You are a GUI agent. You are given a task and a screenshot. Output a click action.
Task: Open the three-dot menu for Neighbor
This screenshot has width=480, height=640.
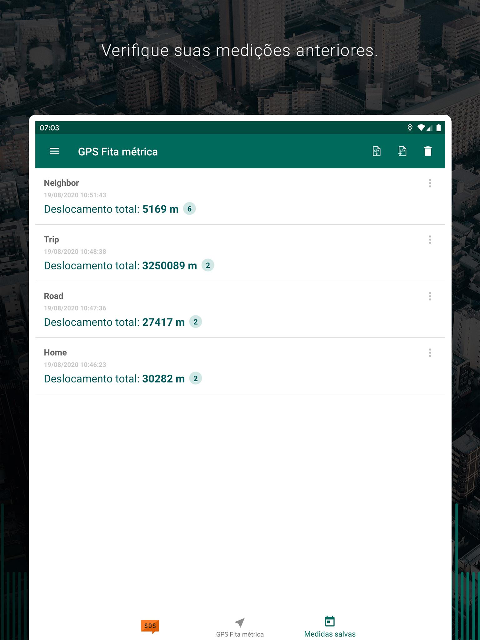coord(430,183)
